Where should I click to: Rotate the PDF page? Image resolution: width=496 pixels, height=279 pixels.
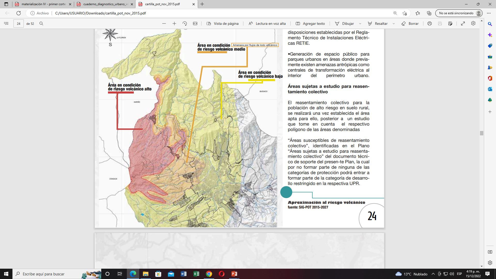point(185,24)
